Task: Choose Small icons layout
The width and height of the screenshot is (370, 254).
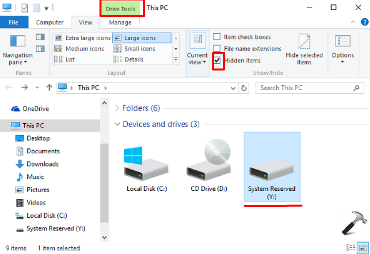Action: point(134,49)
